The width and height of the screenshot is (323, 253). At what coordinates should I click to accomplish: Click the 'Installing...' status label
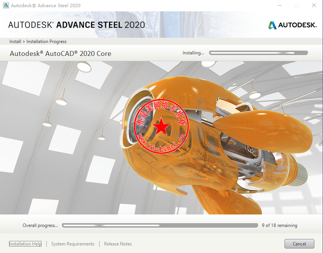[193, 53]
